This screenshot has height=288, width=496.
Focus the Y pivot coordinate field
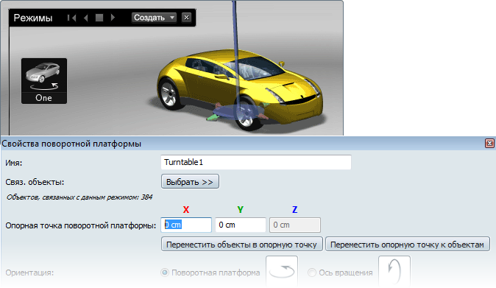pos(241,225)
